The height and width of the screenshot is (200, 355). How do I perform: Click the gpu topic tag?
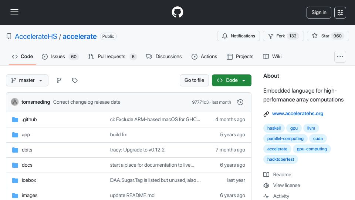[294, 128]
